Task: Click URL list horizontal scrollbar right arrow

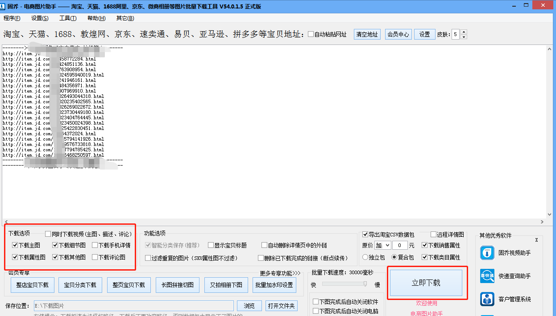Action: tap(542, 221)
